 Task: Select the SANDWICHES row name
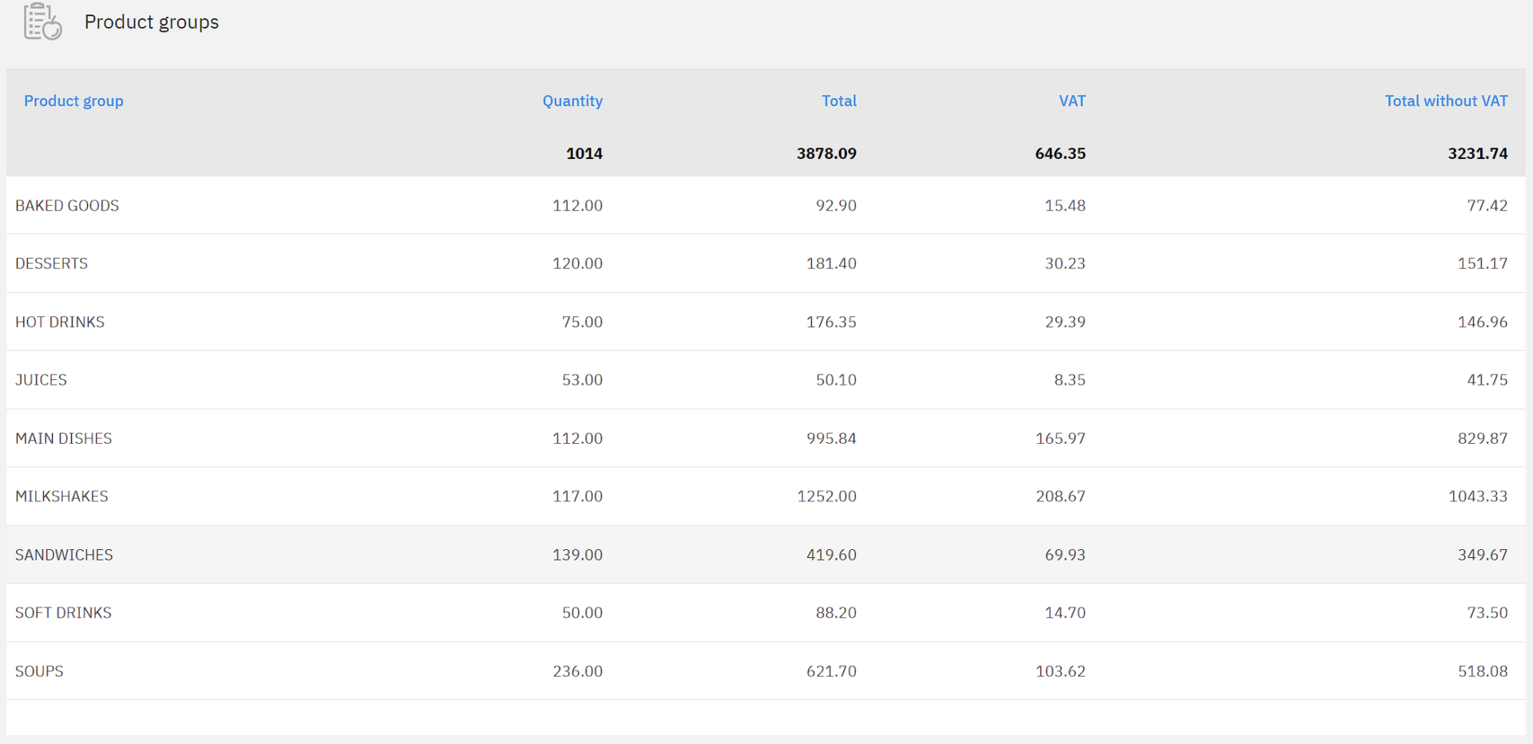pos(64,555)
